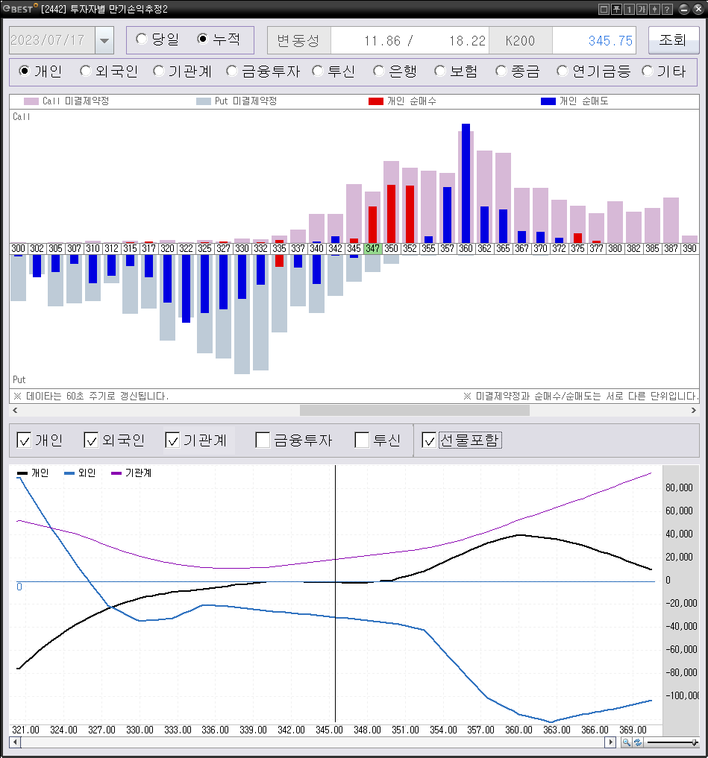Select the 연기금등 radio button
The image size is (708, 758).
(562, 71)
